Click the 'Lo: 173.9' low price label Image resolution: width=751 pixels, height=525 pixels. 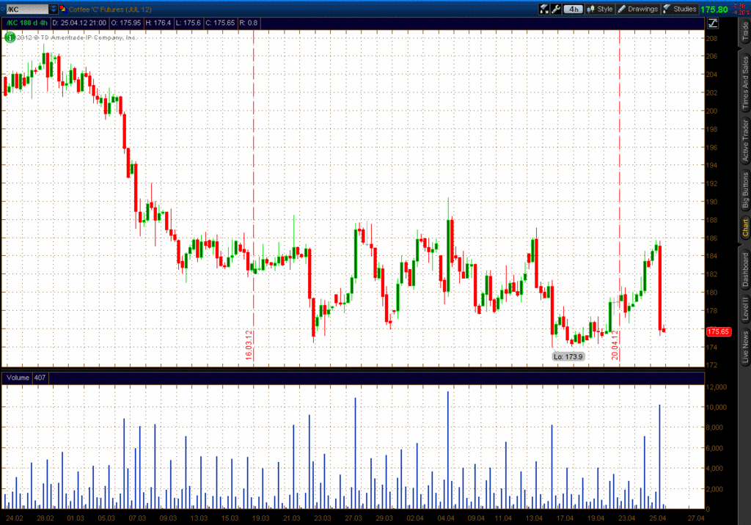[568, 356]
